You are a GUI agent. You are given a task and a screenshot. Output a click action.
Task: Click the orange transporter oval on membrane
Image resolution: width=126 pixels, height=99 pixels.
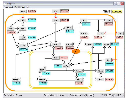76,51
